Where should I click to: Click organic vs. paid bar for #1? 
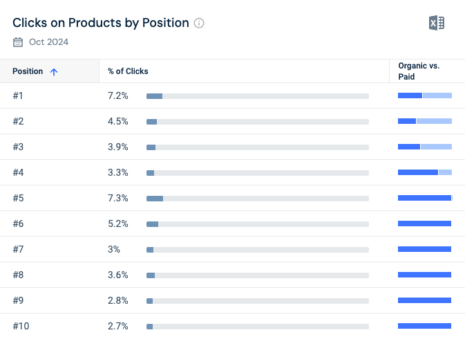(x=424, y=95)
